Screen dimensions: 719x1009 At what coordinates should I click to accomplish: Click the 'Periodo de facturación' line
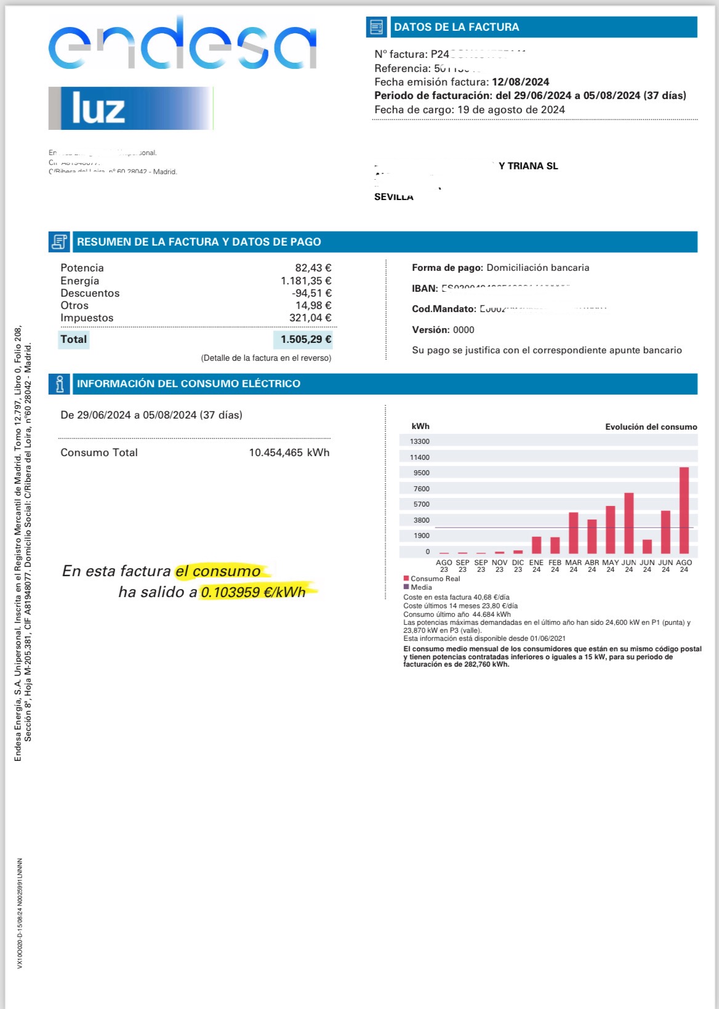tap(530, 95)
